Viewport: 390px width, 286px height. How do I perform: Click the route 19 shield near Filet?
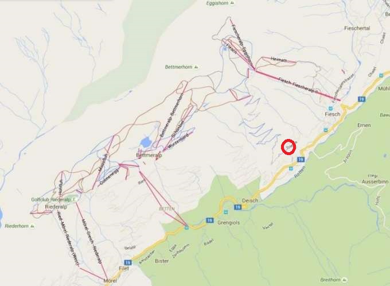[x=128, y=262]
